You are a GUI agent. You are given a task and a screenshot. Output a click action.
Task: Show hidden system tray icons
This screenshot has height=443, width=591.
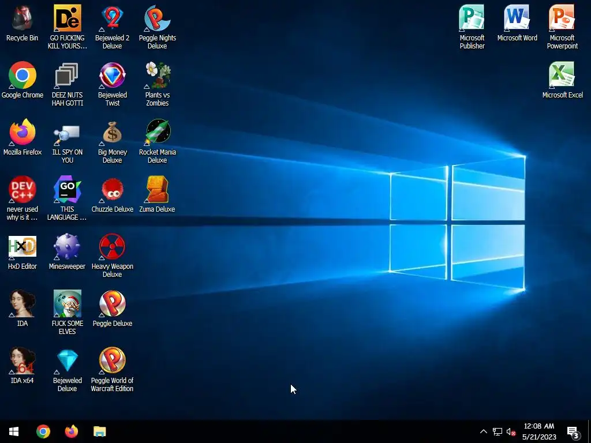[483, 431]
